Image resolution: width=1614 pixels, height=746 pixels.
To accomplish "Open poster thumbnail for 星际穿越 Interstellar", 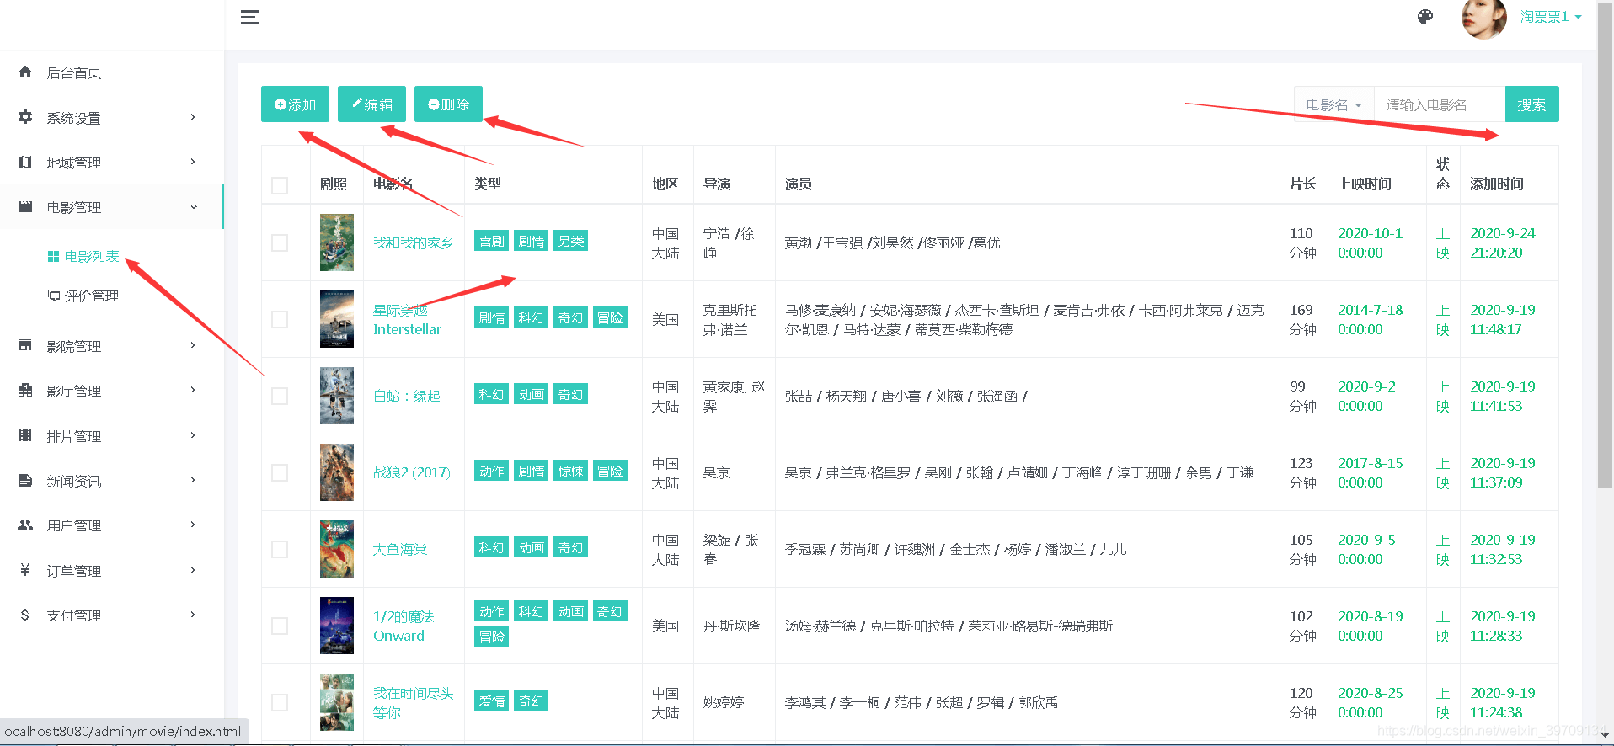I will (337, 319).
